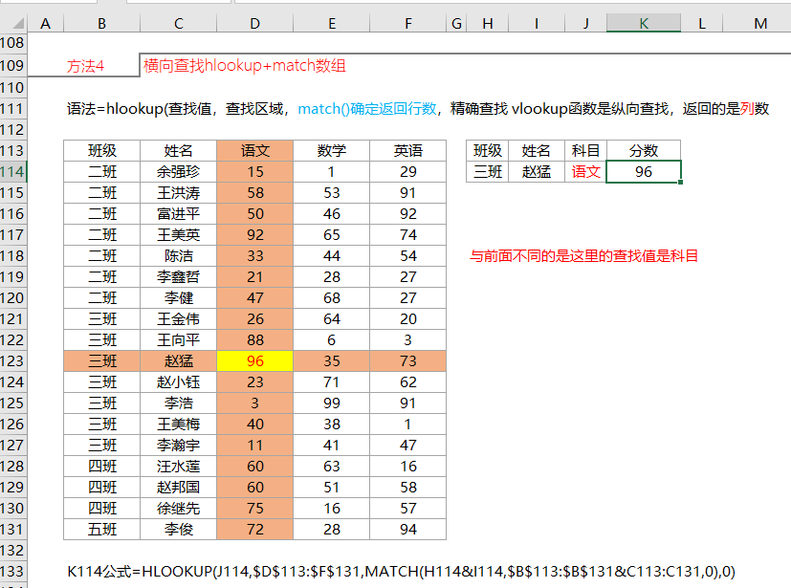Image resolution: width=791 pixels, height=588 pixels.
Task: Click 李俊's 英语 score 94
Action: (408, 530)
